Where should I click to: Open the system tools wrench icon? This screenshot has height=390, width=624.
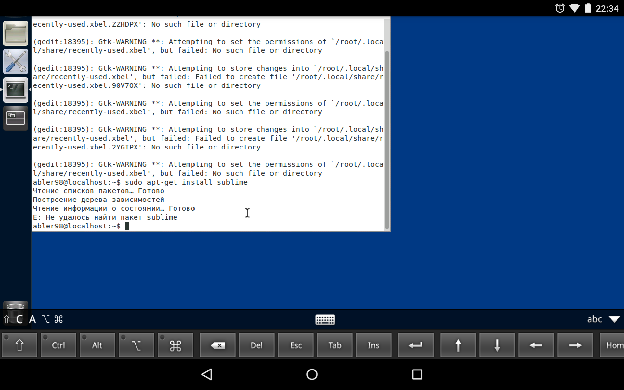pos(16,61)
